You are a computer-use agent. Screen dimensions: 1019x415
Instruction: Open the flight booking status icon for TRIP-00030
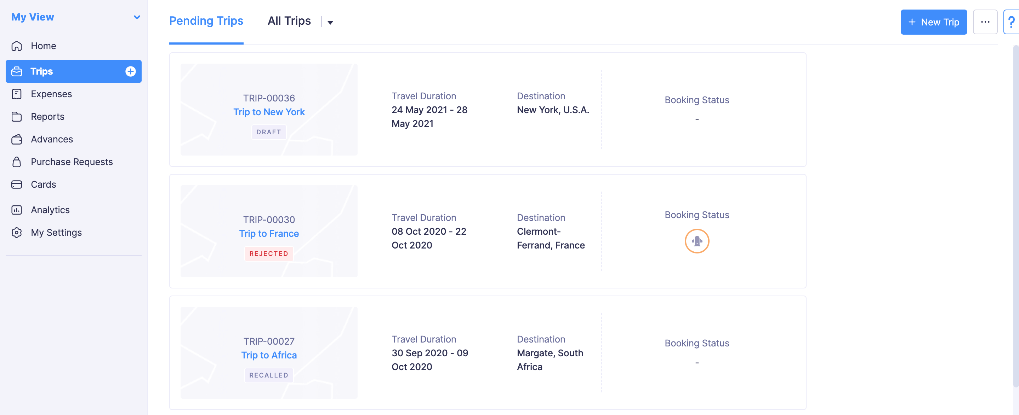coord(697,241)
